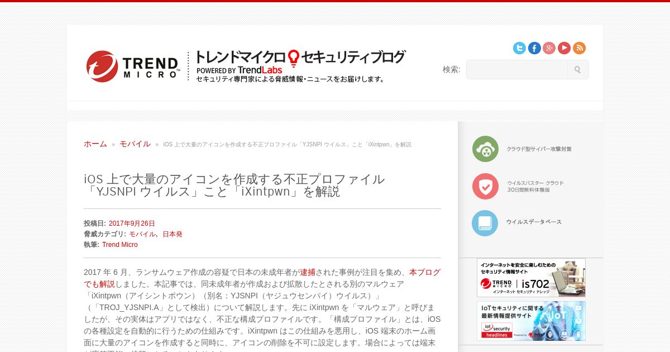Click the トレンドマイクロ セキュリティブログ title
This screenshot has height=352, width=670.
point(300,58)
